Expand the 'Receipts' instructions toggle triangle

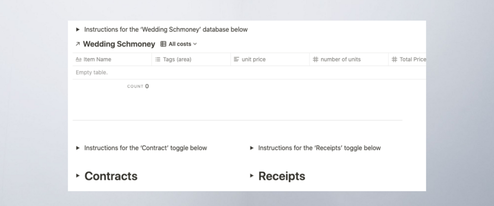click(x=252, y=148)
